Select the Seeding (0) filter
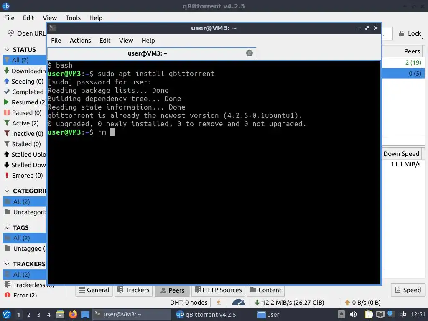 click(25, 82)
